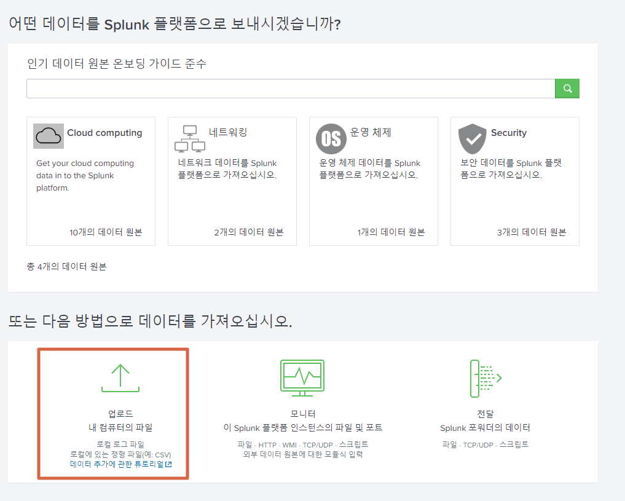Click '보안 데이터를 Splunk 플랫폼으로 가져오십시오.' description

[x=511, y=169]
